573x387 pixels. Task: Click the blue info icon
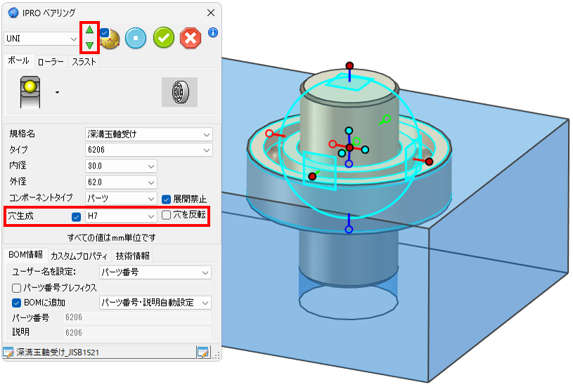[213, 32]
